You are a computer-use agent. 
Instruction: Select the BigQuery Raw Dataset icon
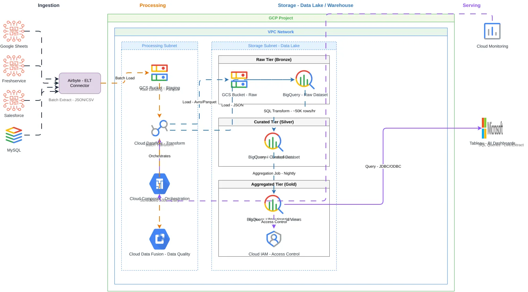pyautogui.click(x=305, y=80)
